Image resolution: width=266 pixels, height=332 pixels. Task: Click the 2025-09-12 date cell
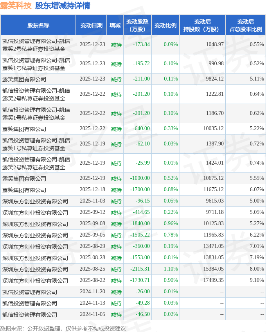point(92,212)
